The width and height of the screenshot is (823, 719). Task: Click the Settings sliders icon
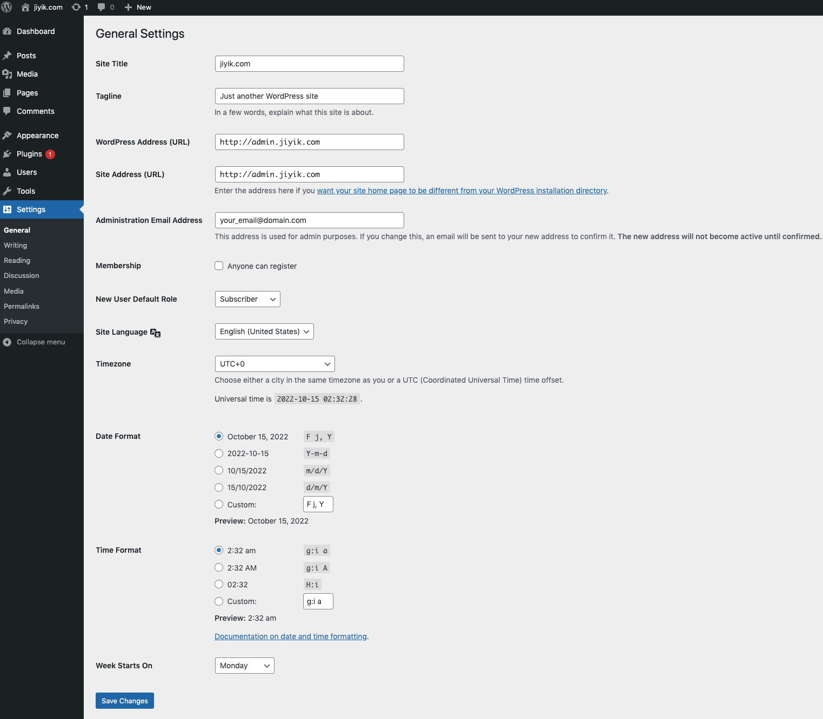pyautogui.click(x=7, y=209)
